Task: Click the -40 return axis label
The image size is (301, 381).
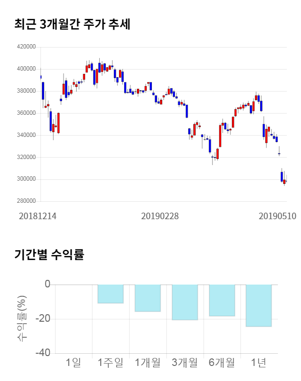Action: [x=44, y=353]
